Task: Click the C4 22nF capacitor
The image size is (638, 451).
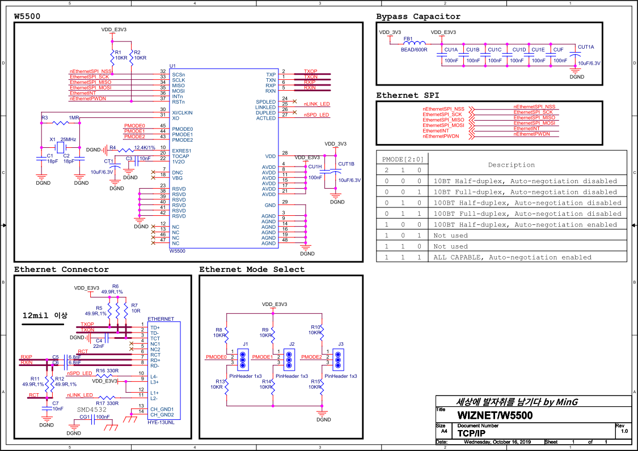Action: click(107, 338)
